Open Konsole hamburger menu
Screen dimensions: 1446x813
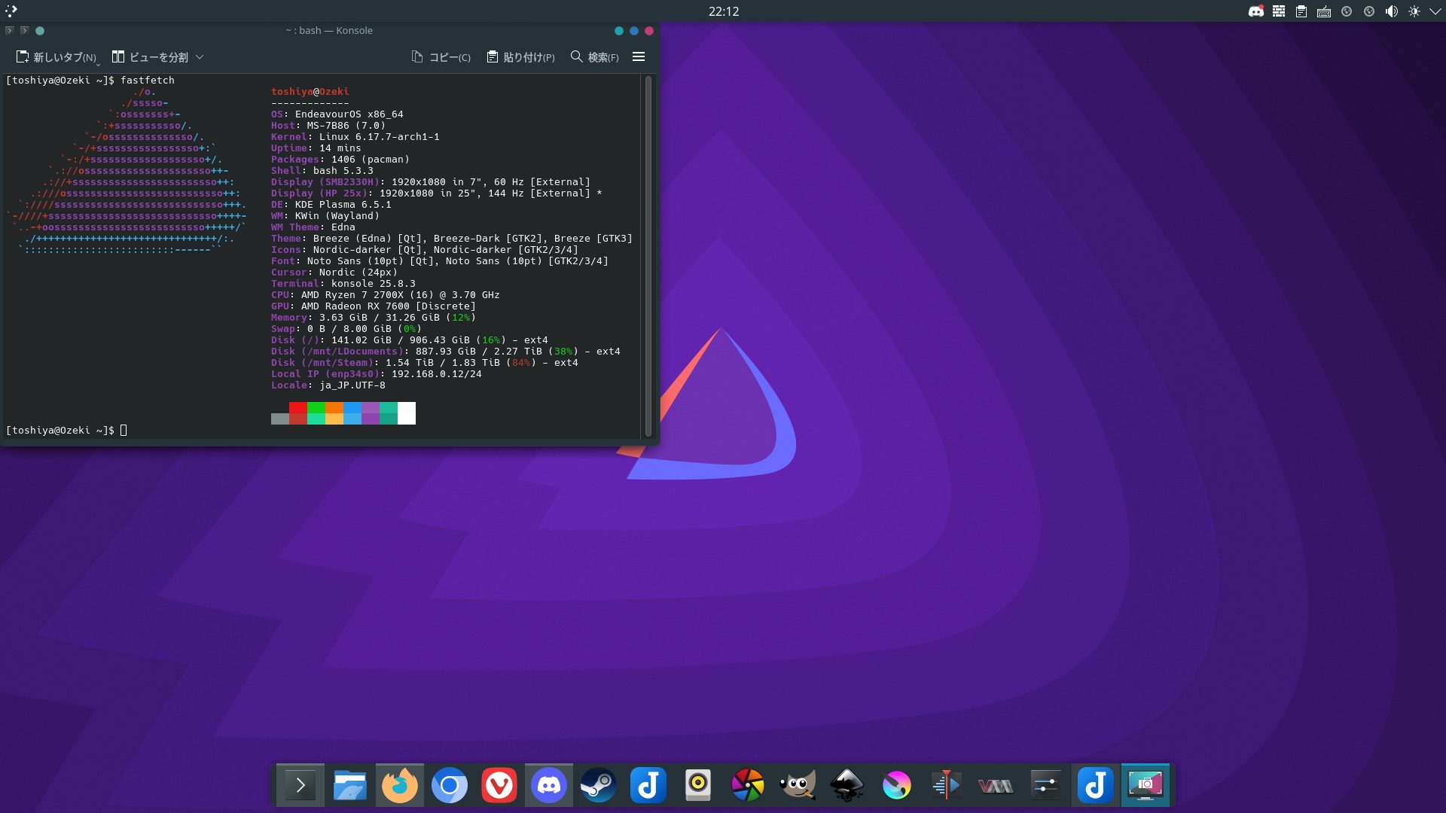pos(639,57)
